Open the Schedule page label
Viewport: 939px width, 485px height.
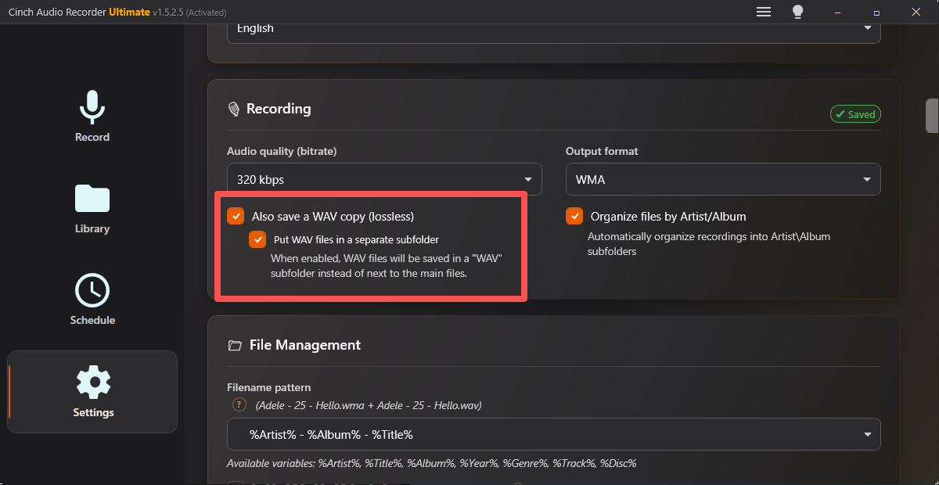[92, 320]
